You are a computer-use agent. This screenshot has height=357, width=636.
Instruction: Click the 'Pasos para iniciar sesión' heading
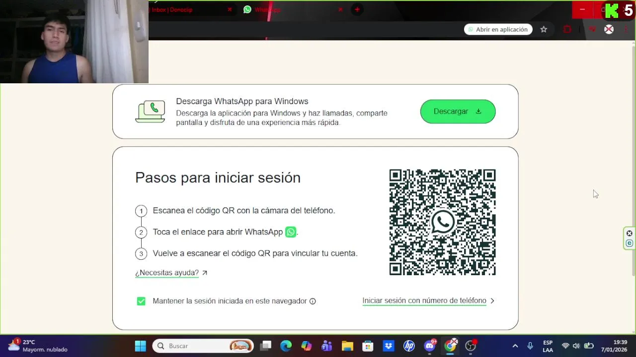[x=218, y=178]
